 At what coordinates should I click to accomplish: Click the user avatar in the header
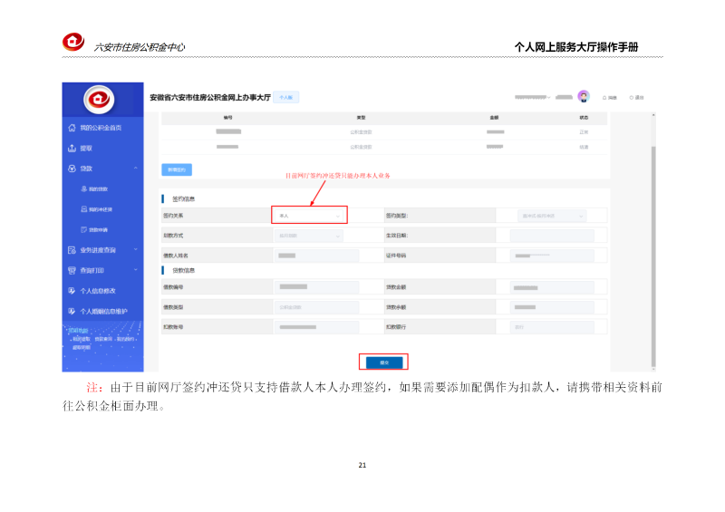(584, 97)
